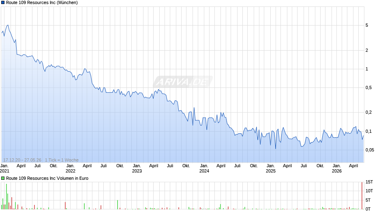Click the volume axis label '15T'
381x213 pixels.
369,182
